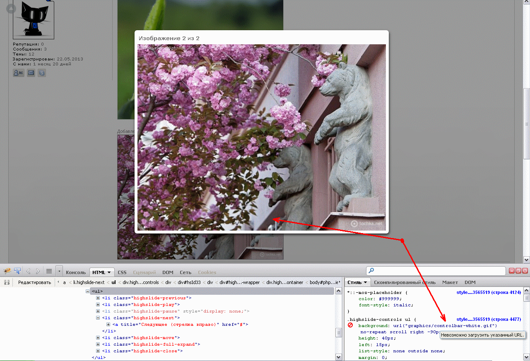Switch to the Макет side tab
The width and height of the screenshot is (530, 361).
coord(450,282)
